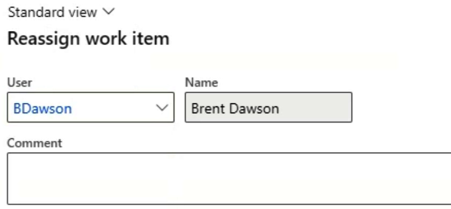Click the middle of the Comment area
The image size is (451, 209).
[x=229, y=178]
